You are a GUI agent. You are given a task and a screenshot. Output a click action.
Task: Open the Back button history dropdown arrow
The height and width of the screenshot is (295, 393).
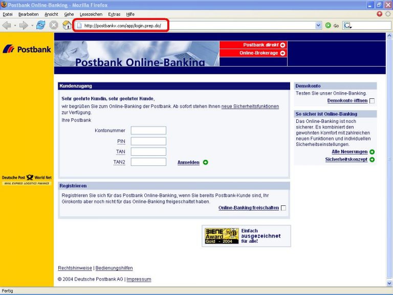[15, 25]
